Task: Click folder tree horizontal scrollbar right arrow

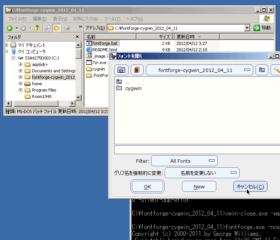Action: pyautogui.click(x=72, y=103)
